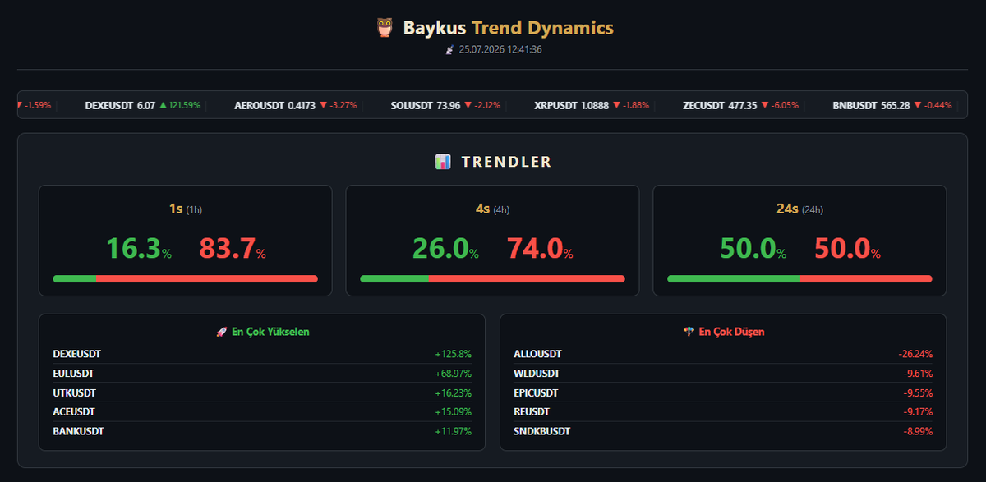
Task: Click the -6.05% change on the ticker
Action: click(785, 105)
